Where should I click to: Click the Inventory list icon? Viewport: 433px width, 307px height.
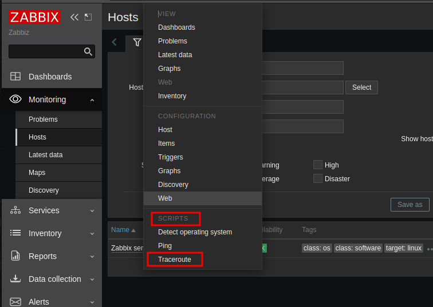15,233
